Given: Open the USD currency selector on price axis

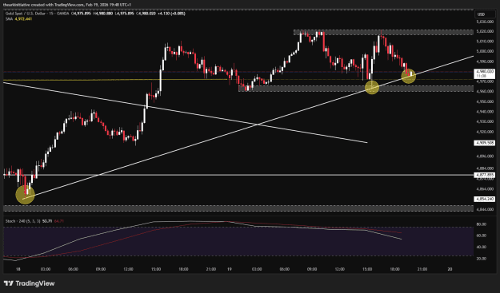Looking at the screenshot, I should (484, 14).
